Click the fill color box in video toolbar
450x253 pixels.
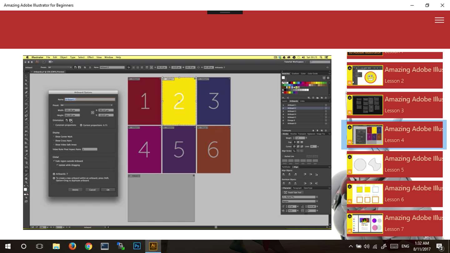pos(26,189)
